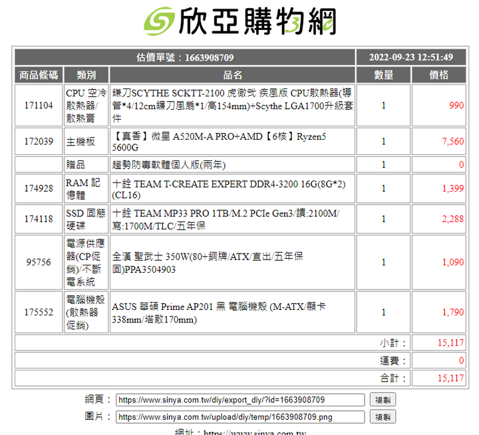Click the 微星 A520M-A PRO+AMD Ryzen5 product name
The height and width of the screenshot is (435, 479).
219,142
